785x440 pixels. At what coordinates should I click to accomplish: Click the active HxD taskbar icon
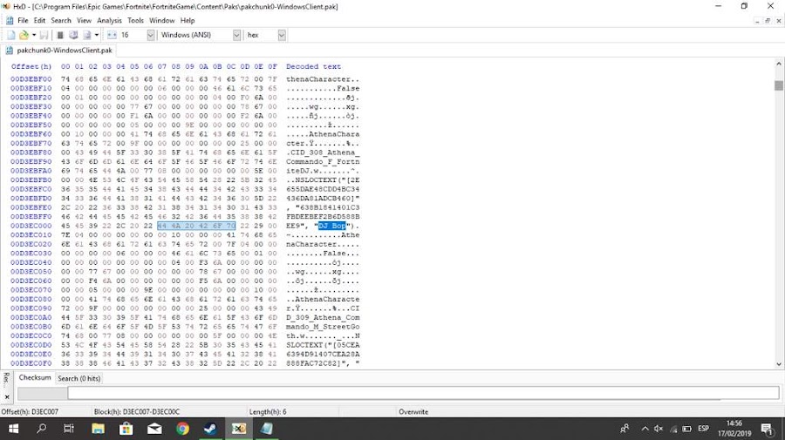click(x=239, y=429)
